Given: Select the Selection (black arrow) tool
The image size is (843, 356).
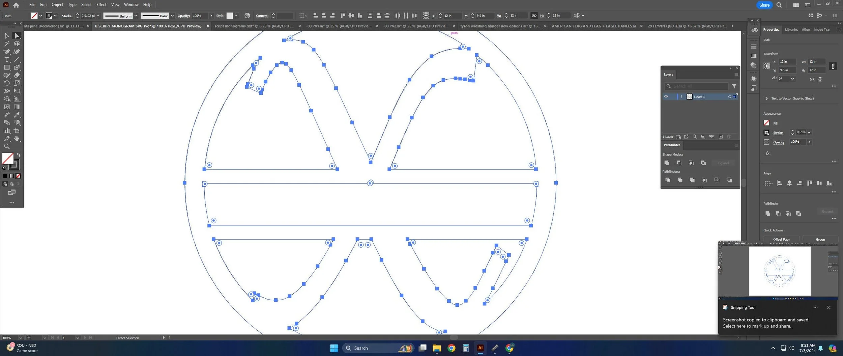Looking at the screenshot, I should pos(7,36).
